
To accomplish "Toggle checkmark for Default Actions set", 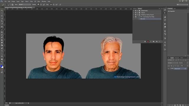I will pyautogui.click(x=134, y=11).
